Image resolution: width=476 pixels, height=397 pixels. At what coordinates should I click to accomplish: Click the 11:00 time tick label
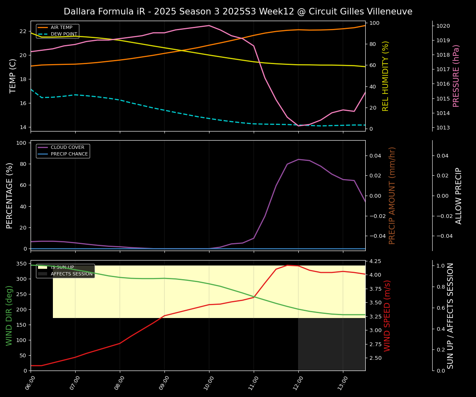click(253, 383)
